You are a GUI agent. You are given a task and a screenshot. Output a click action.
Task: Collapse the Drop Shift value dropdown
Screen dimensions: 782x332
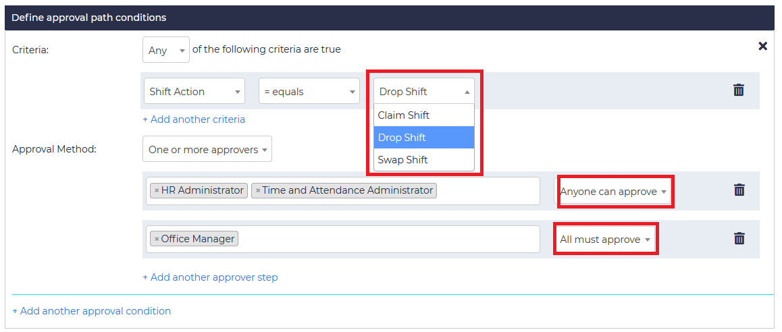point(423,92)
